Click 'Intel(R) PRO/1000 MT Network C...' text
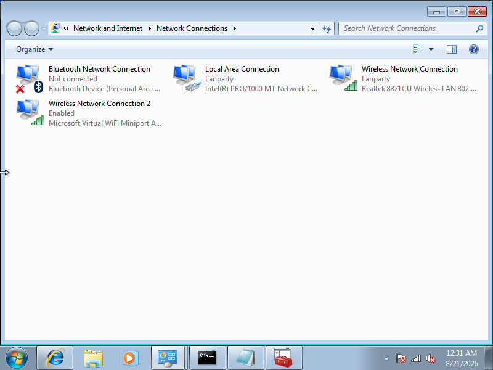Screen dimensions: 493x370 [x=261, y=89]
